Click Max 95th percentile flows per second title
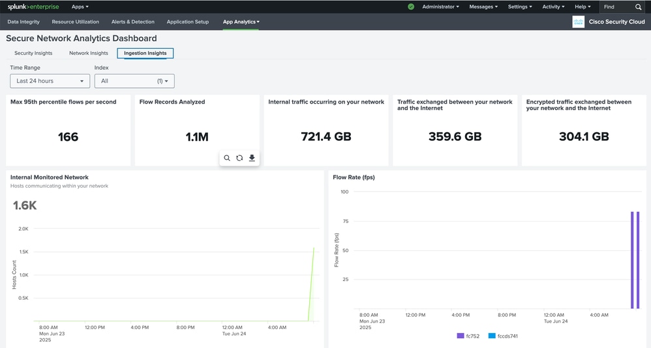This screenshot has height=348, width=651. 63,102
